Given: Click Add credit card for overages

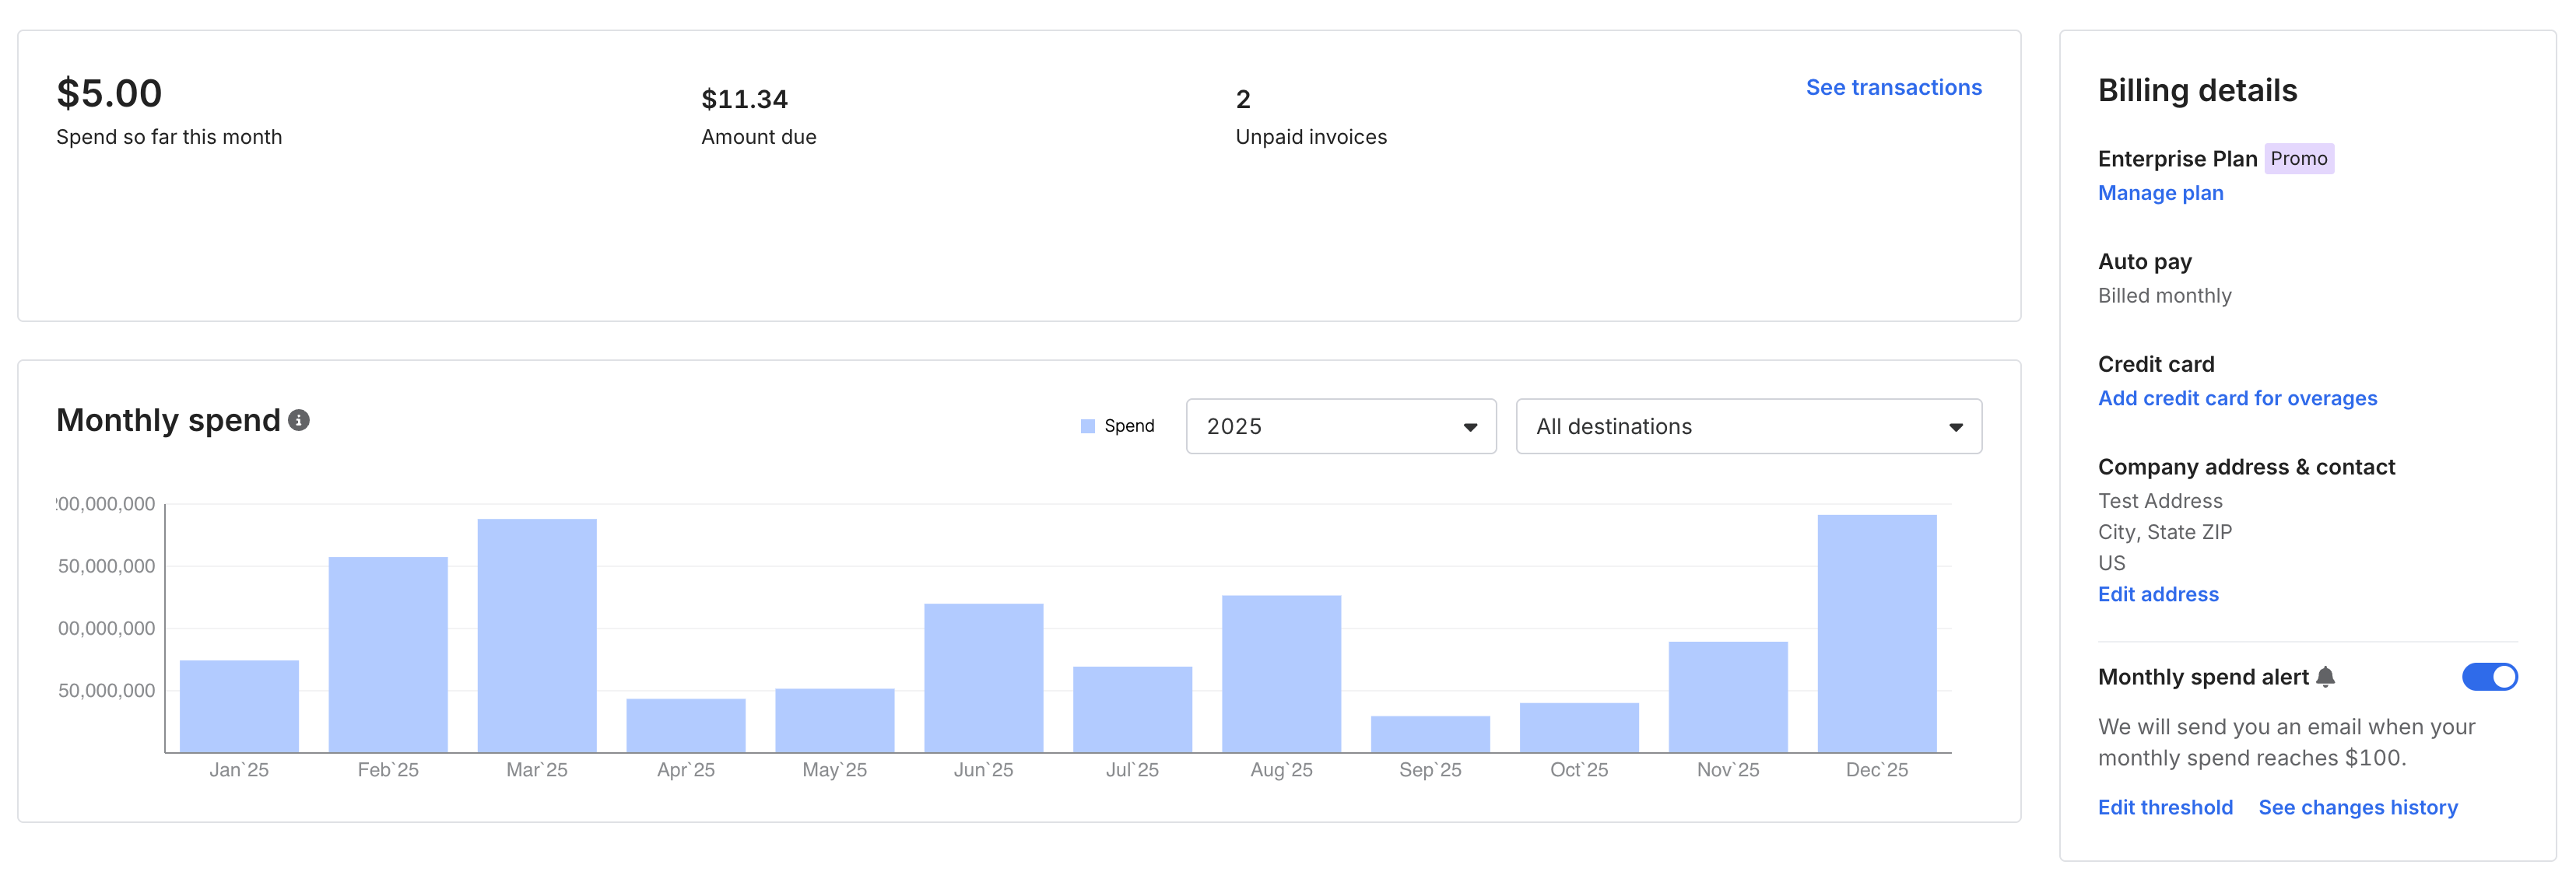Looking at the screenshot, I should coord(2237,398).
